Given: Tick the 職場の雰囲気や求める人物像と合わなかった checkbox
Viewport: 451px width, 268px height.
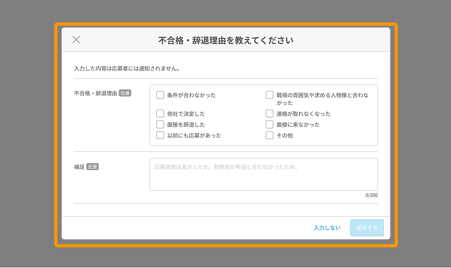Looking at the screenshot, I should (x=270, y=95).
